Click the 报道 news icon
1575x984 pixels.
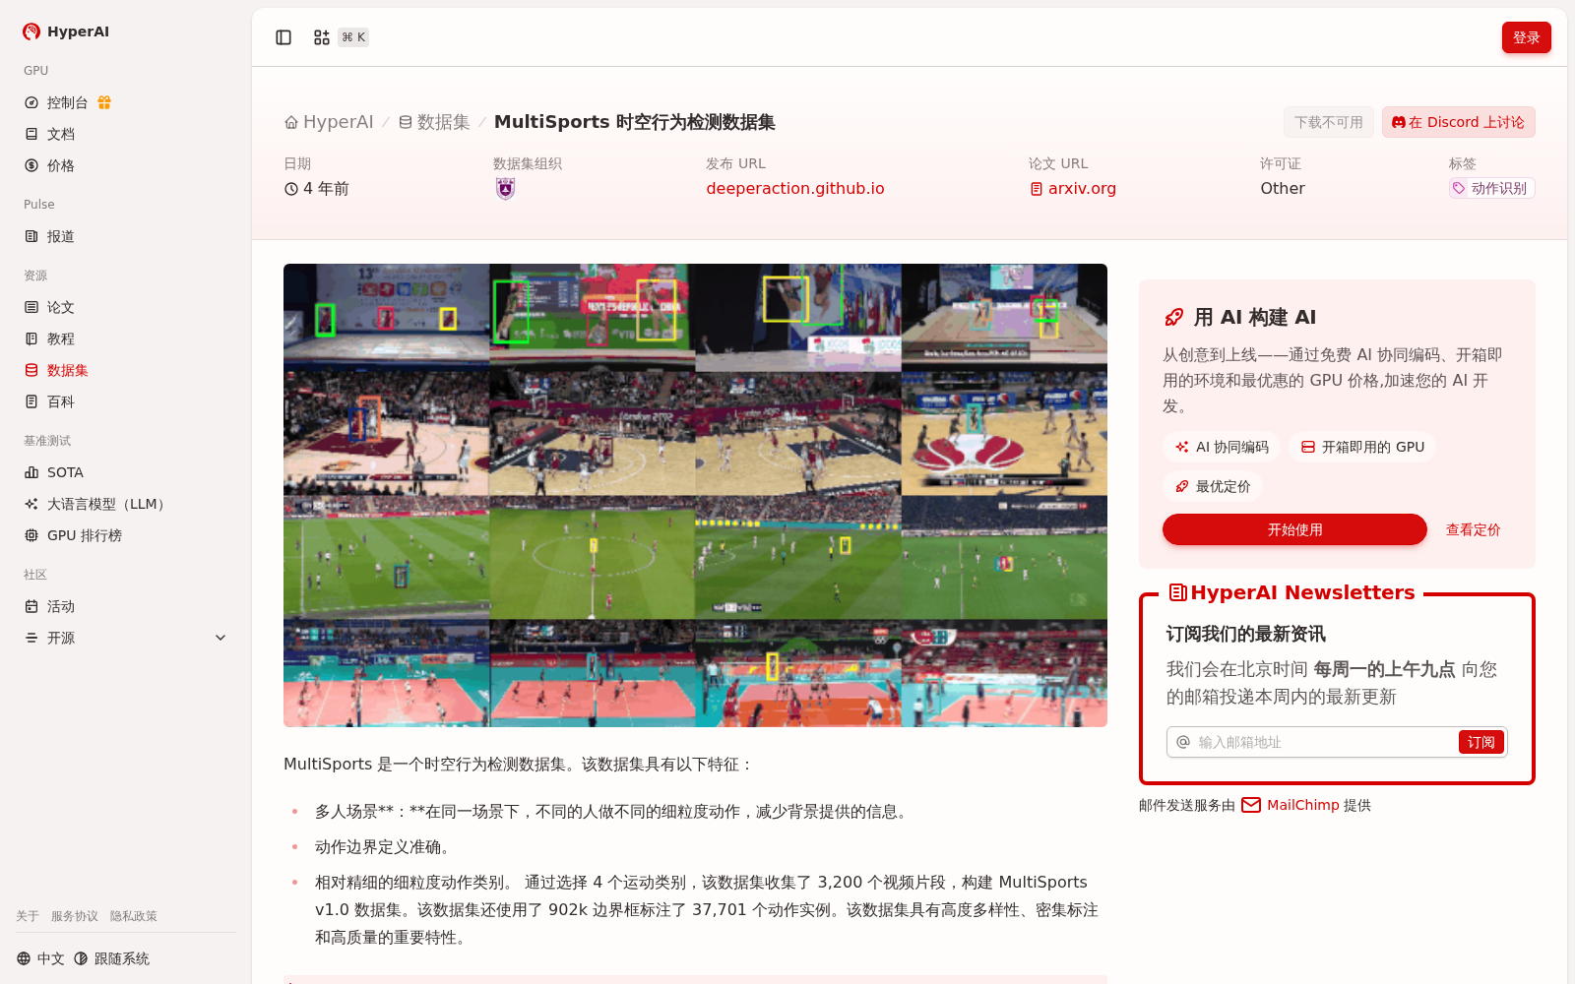coord(31,236)
